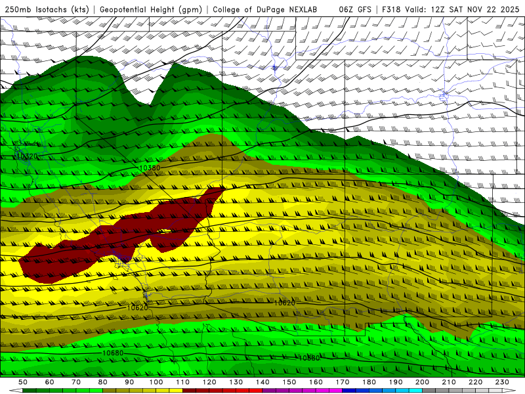This screenshot has height=394, width=525.
Task: Click the legend value 80
Action: click(x=103, y=382)
